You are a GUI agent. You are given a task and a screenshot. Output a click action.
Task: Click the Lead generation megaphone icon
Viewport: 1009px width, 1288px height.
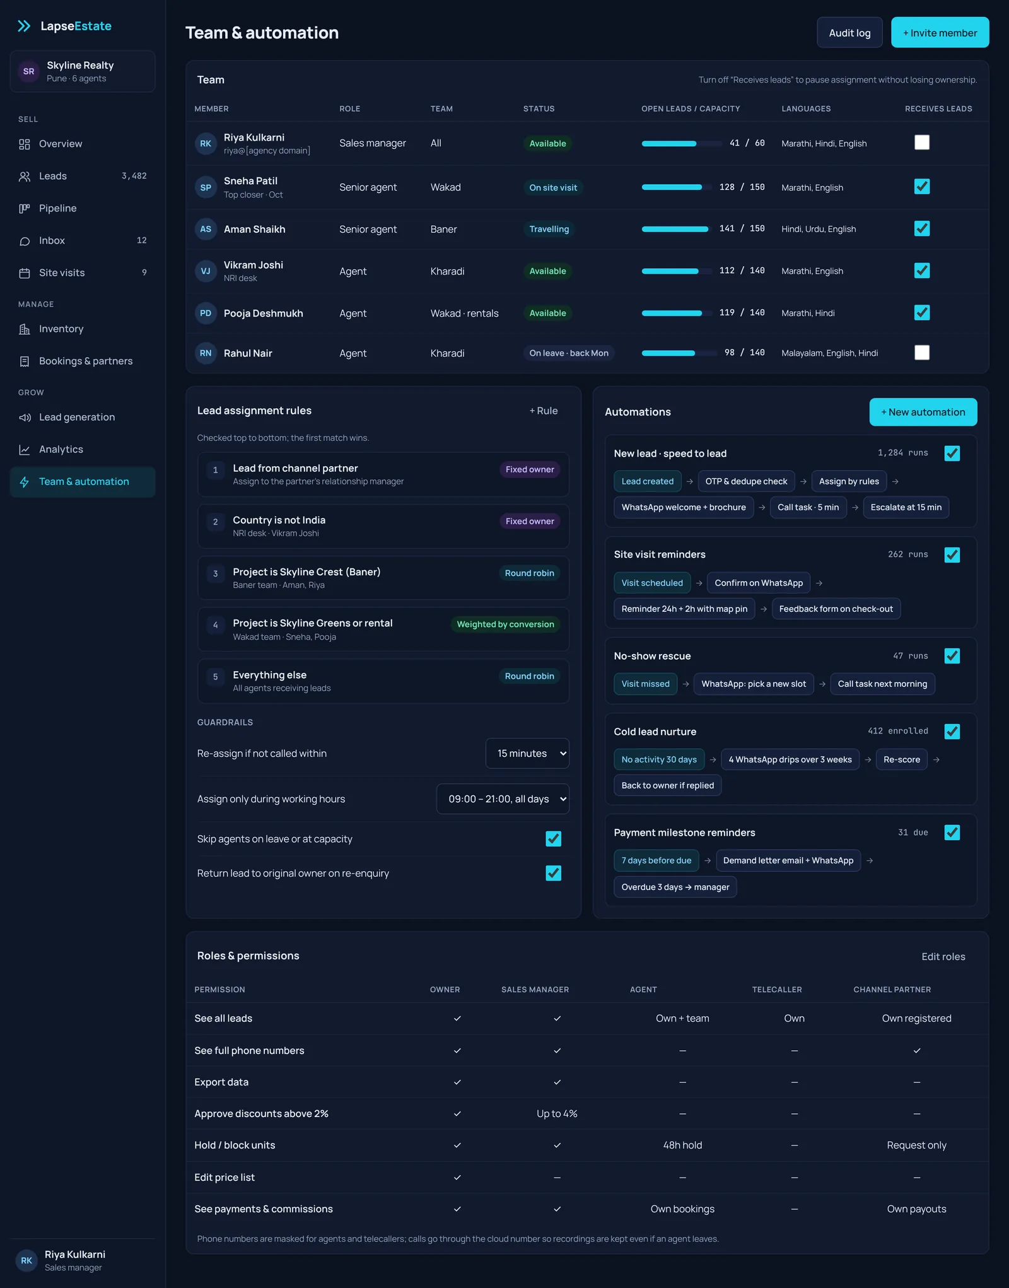(x=25, y=417)
